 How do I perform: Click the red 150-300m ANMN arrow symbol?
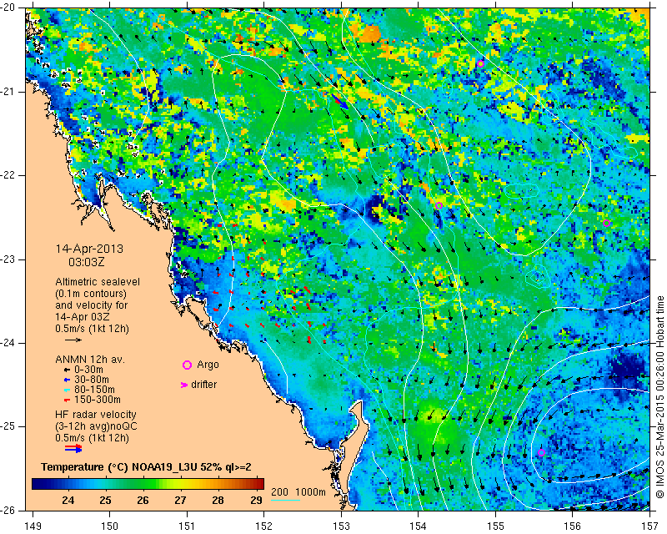67,400
